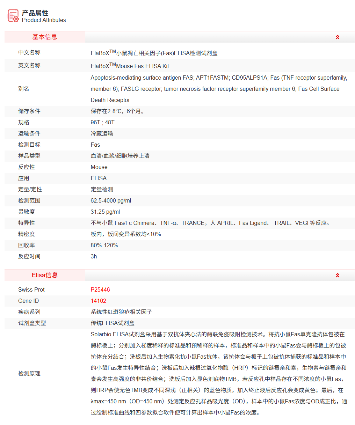Select the 试剂盒类型 value 传统ELISA试剂盒

pyautogui.click(x=112, y=323)
